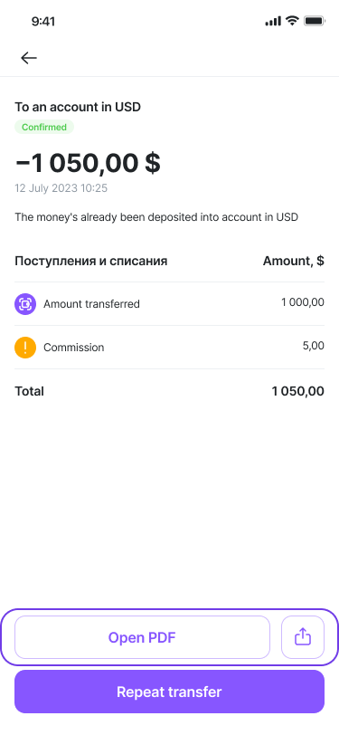Tap the deposited into account message

156,217
